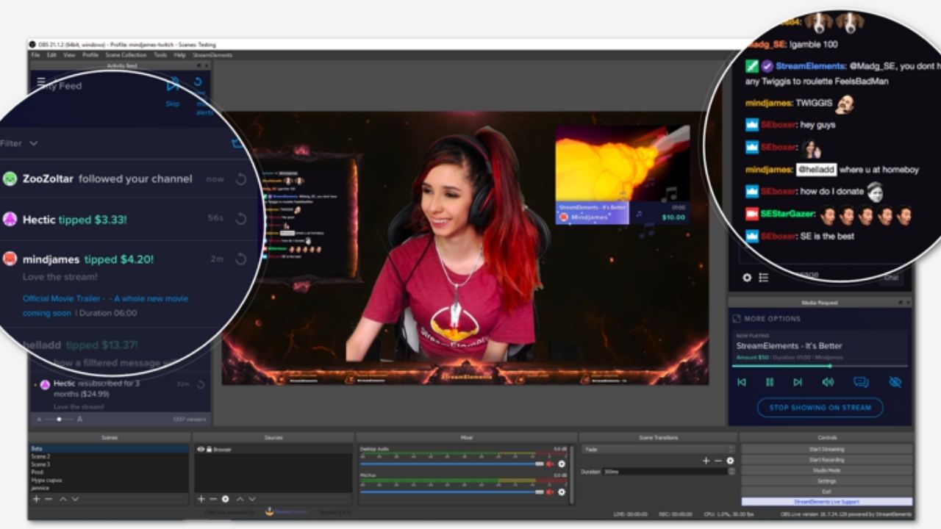Screen dimensions: 941x529
Task: Open the Tools menu
Action: tap(160, 55)
